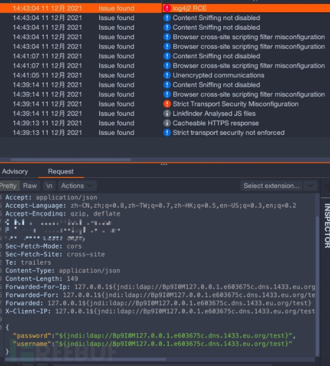Click the icon of the 14:39:14 Browser cross-site scripting row

pos(167,95)
